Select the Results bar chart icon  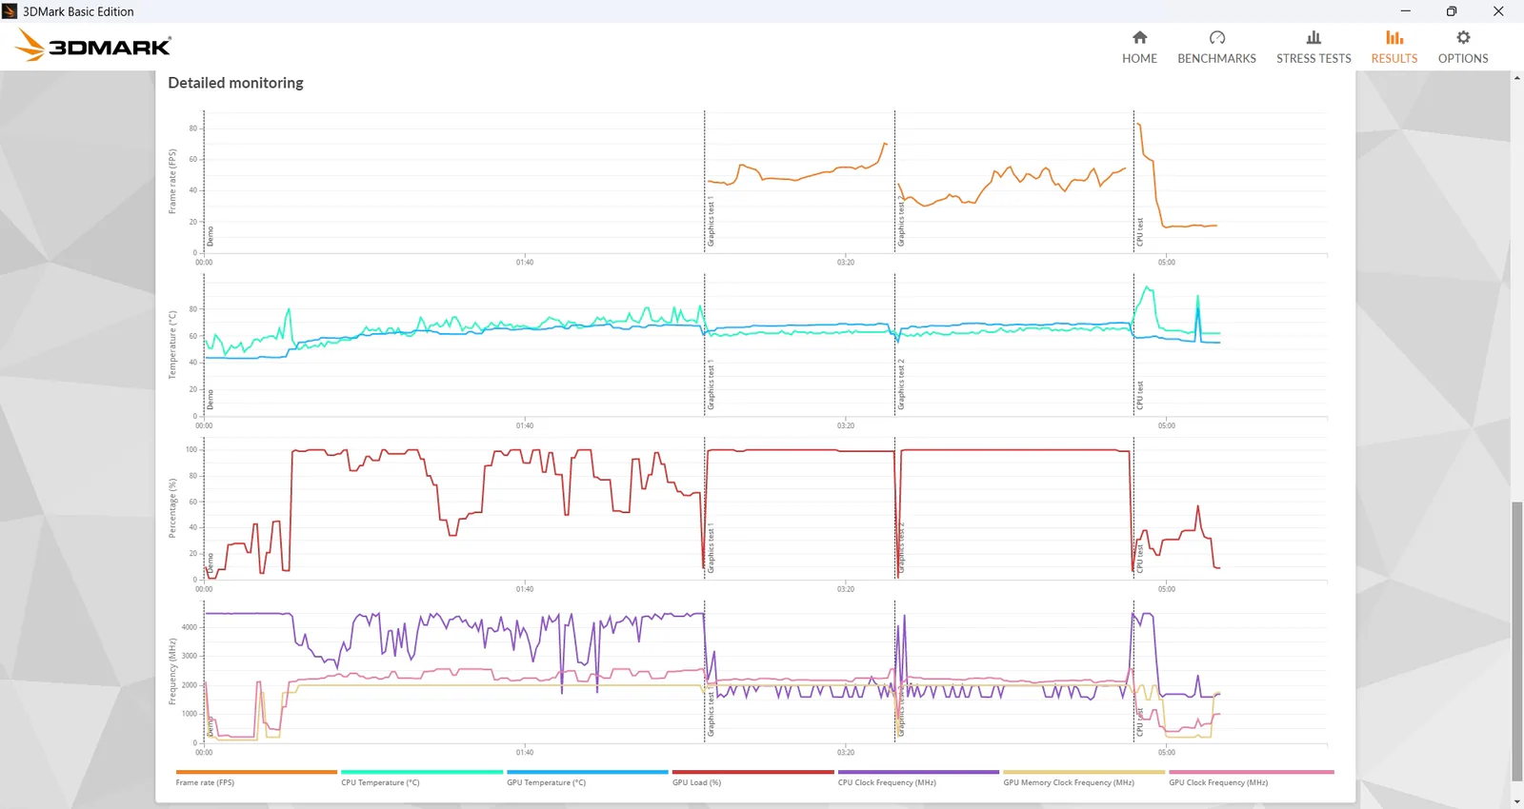1394,38
